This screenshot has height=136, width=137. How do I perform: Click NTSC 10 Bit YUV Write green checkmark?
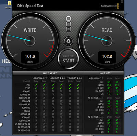point(36,88)
